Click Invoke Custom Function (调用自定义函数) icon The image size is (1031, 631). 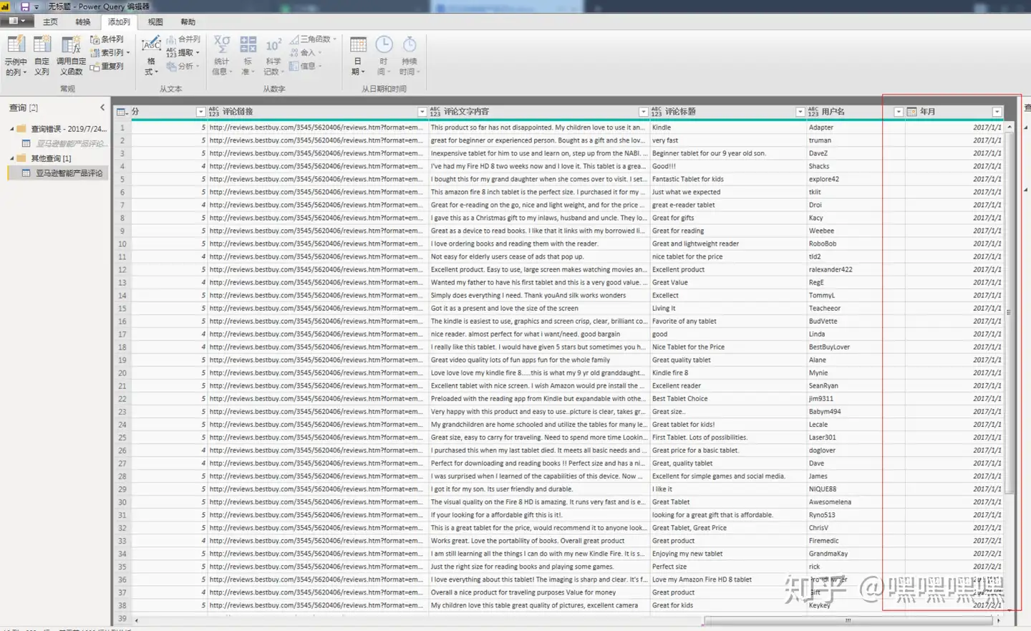(x=71, y=46)
